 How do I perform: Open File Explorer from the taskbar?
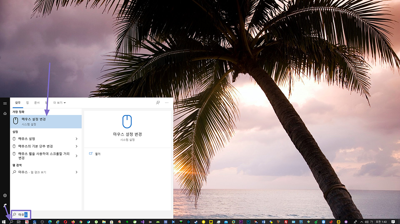point(104,222)
